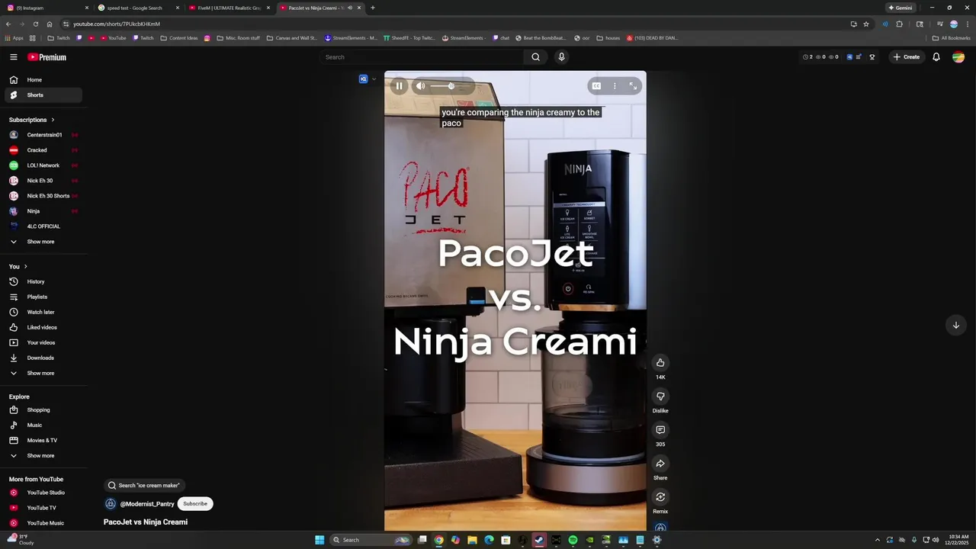Open the Content Ideas bookmark folder
Image resolution: width=976 pixels, height=549 pixels.
tap(179, 38)
